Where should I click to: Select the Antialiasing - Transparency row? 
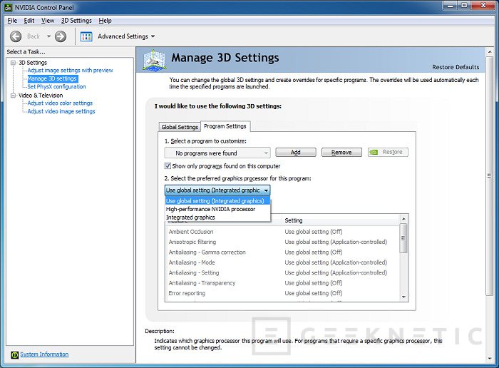click(282, 283)
